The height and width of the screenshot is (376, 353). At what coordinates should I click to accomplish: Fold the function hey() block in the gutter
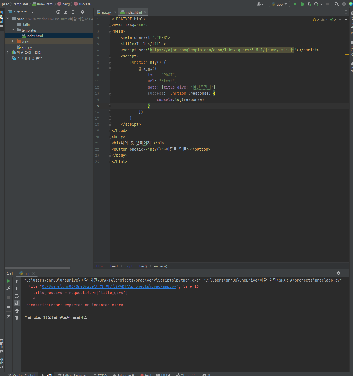(x=110, y=62)
